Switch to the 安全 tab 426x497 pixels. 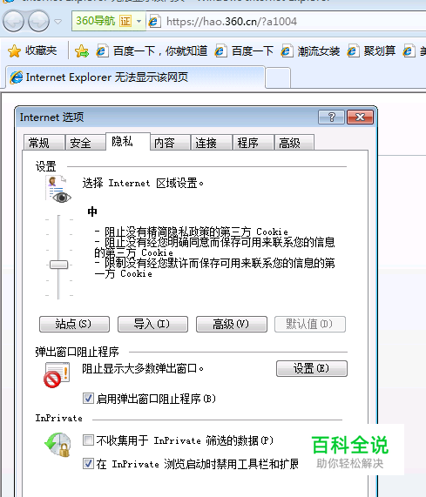(85, 143)
